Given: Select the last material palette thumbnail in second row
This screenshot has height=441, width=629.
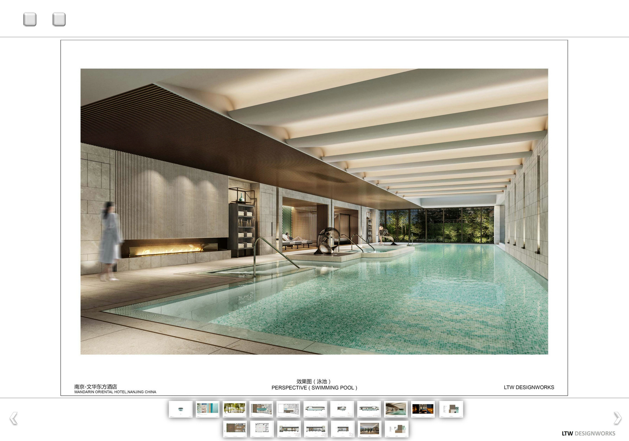Looking at the screenshot, I should [396, 429].
